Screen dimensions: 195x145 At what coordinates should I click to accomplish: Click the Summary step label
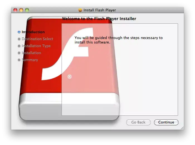pyautogui.click(x=30, y=60)
